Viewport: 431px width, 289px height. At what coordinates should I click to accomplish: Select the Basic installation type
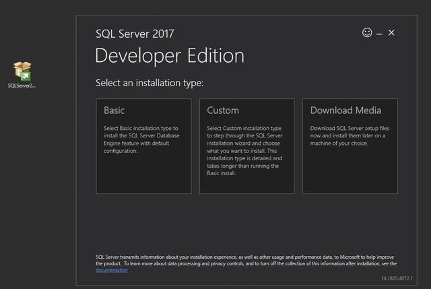coord(143,146)
